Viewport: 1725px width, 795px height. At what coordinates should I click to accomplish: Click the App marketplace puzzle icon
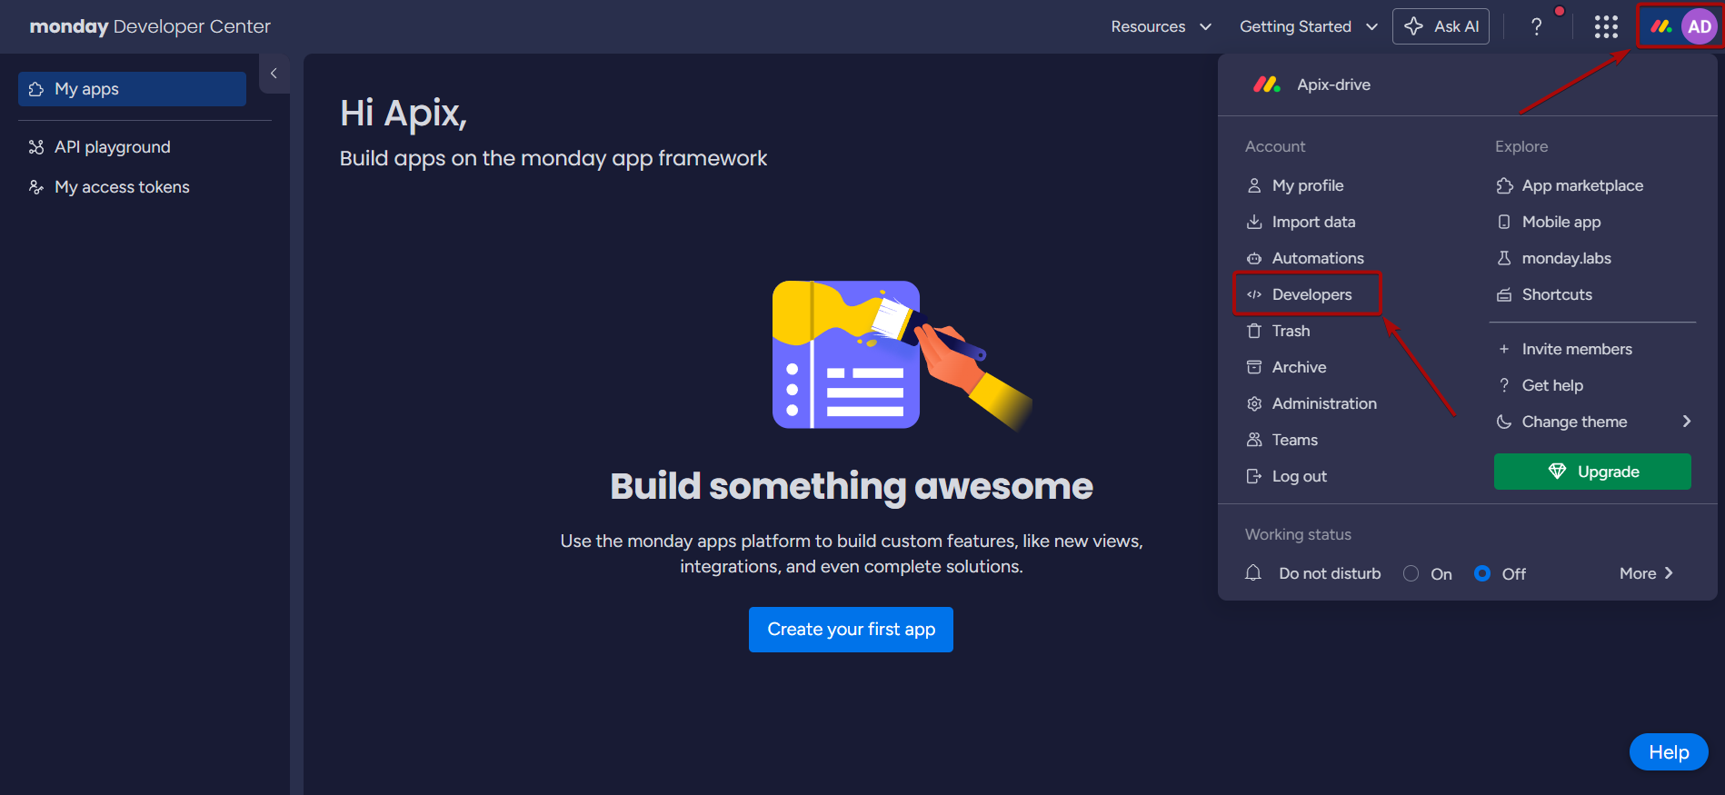(1504, 185)
